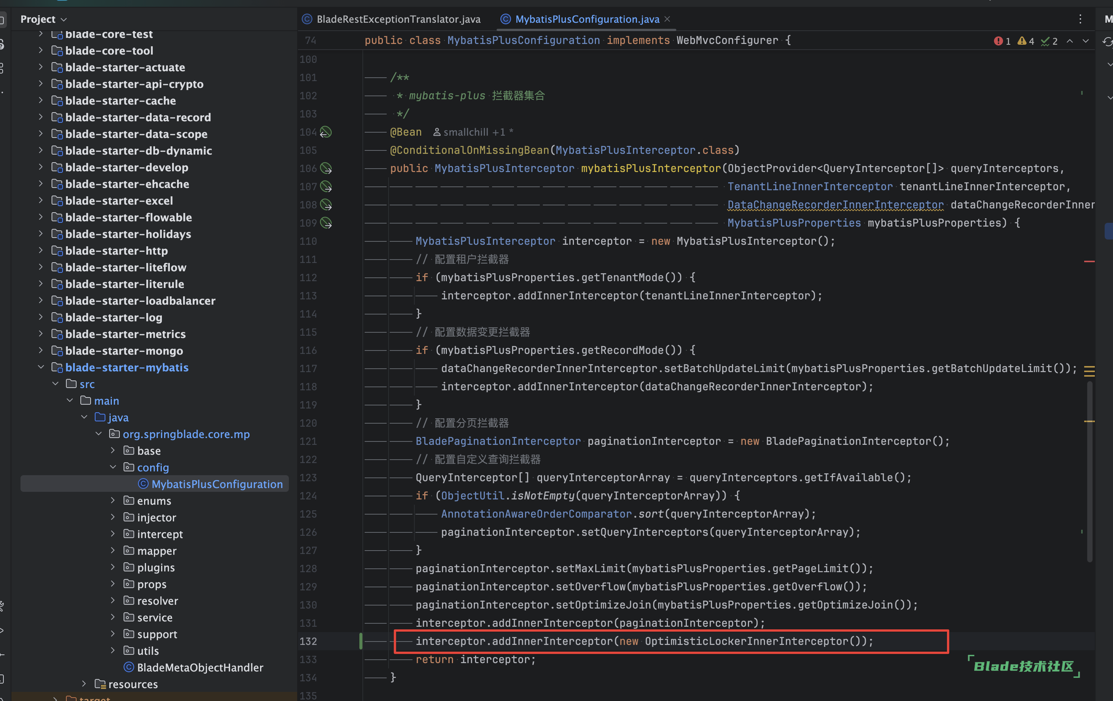Select blade-starter-liteflow module

click(126, 267)
